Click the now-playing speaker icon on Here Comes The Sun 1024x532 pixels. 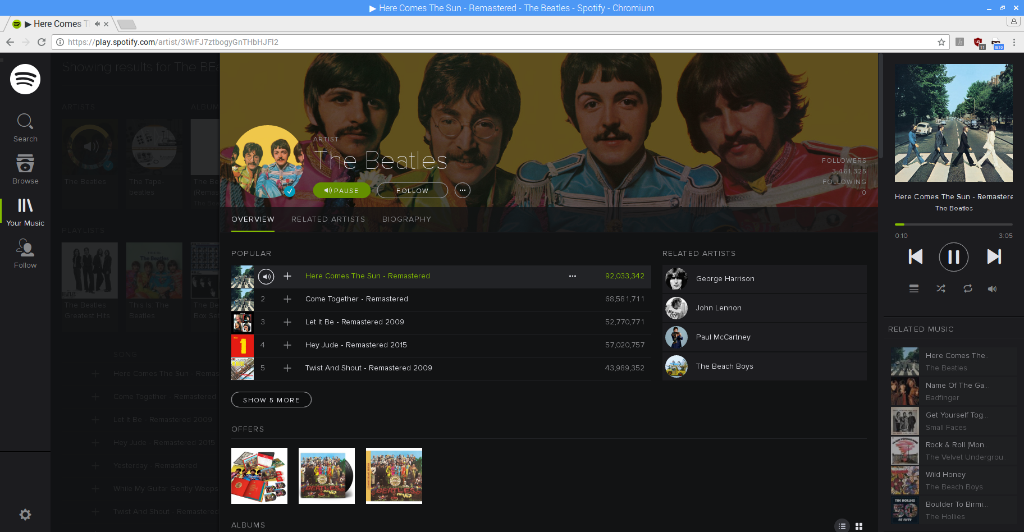(x=266, y=276)
